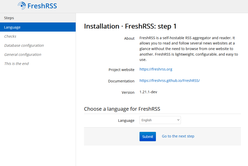Click the Project website field label
The image size is (248, 166).
coord(122,70)
